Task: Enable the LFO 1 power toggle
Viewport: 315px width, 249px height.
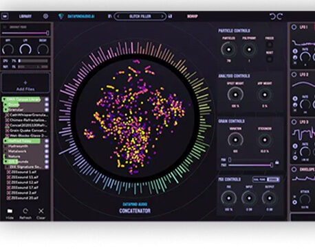Action: [294, 27]
